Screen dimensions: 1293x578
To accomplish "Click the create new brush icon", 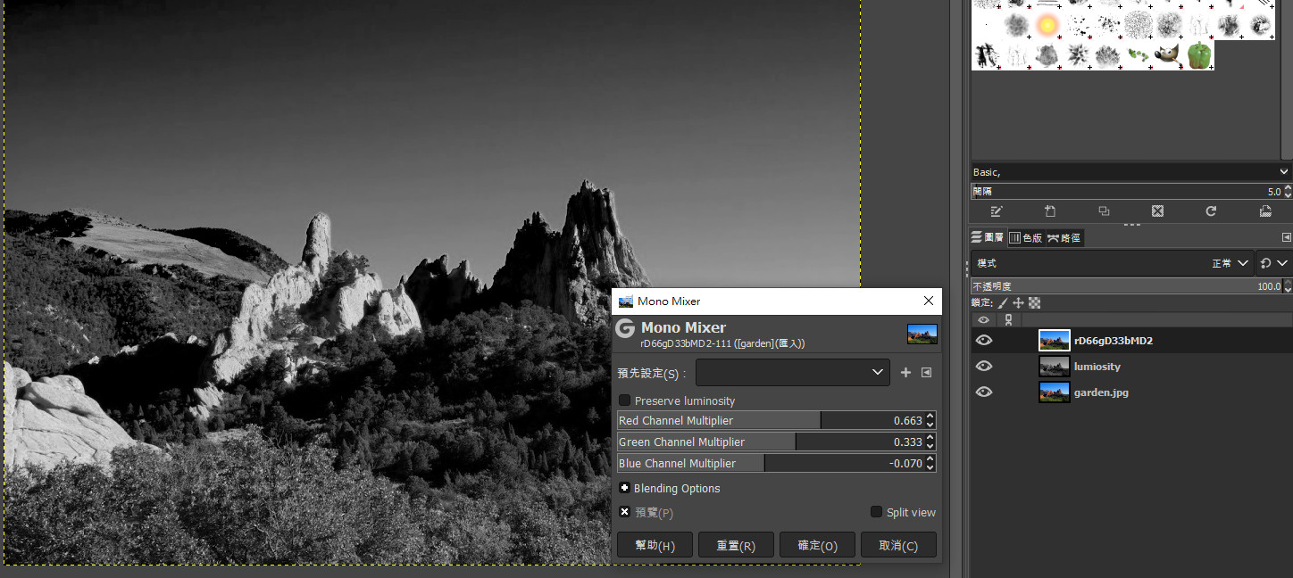I will click(x=1050, y=211).
